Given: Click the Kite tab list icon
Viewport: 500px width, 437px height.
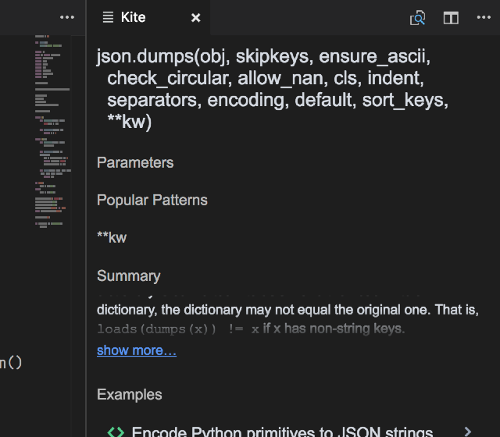Looking at the screenshot, I should click(108, 17).
